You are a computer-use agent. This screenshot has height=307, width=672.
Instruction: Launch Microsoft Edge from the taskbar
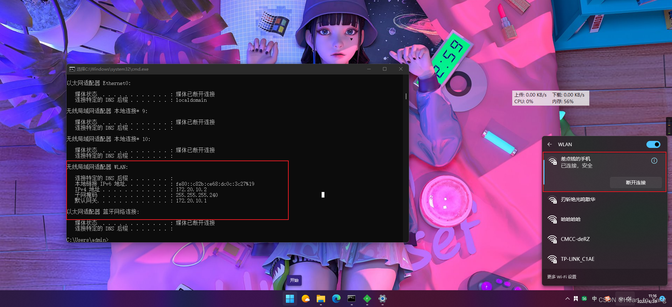coord(336,299)
